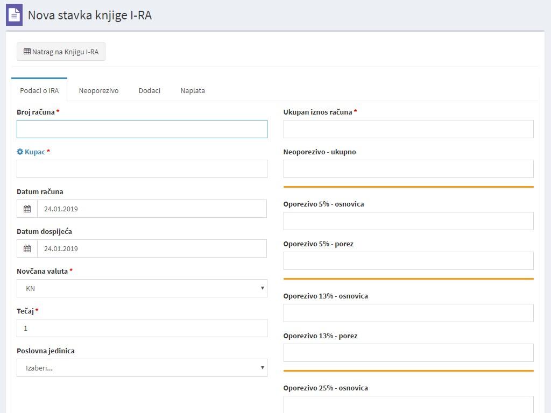Click the Oporezivo 13% - porez label
The width and height of the screenshot is (551, 413).
click(321, 336)
